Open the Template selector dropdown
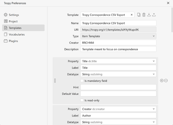This screenshot has width=173, height=125. click(x=107, y=15)
